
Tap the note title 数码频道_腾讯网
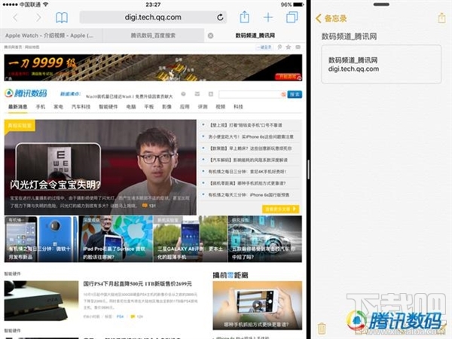tap(349, 36)
